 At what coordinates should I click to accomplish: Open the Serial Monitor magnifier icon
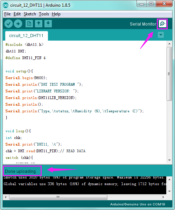click(x=162, y=24)
